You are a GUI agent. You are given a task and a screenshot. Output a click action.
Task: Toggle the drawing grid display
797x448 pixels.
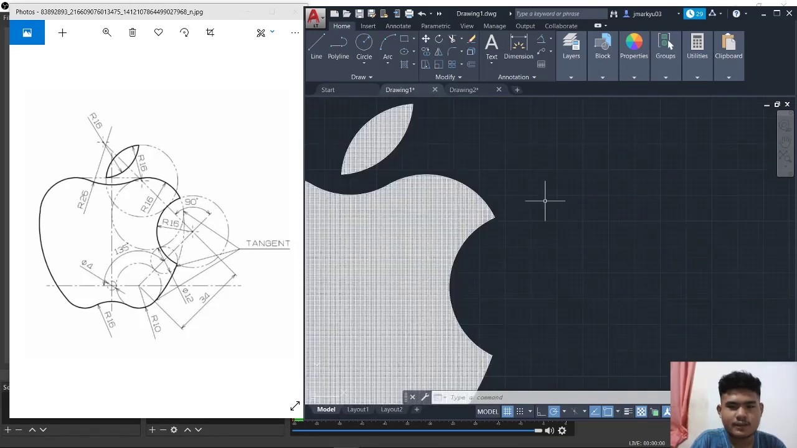[x=507, y=411]
